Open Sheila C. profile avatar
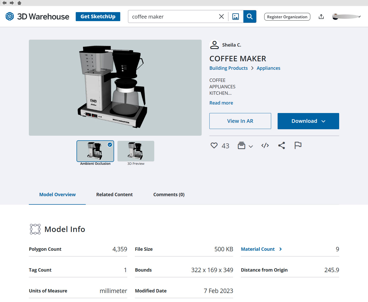The height and width of the screenshot is (302, 368). click(x=215, y=45)
